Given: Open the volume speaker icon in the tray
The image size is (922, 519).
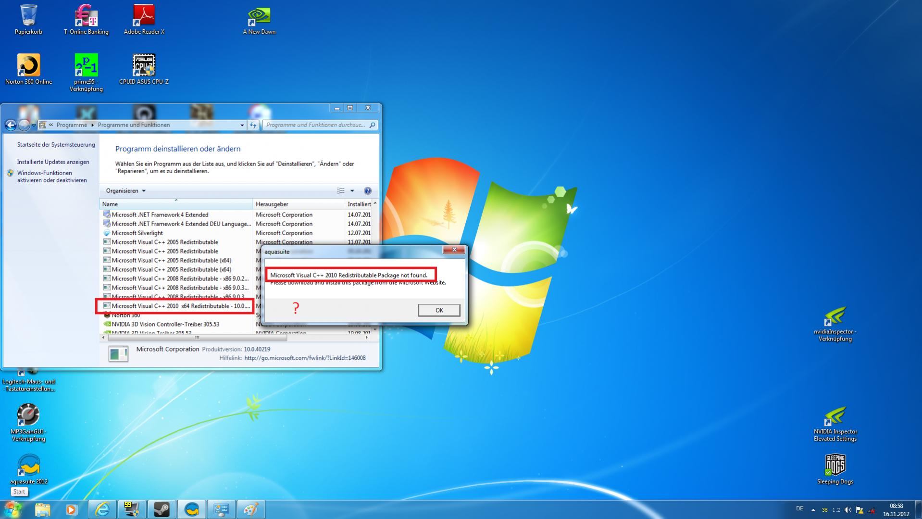Looking at the screenshot, I should point(847,510).
